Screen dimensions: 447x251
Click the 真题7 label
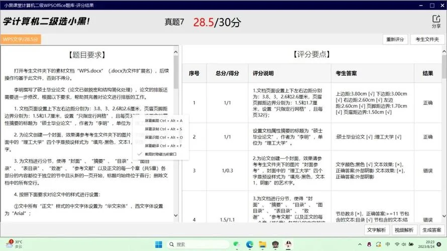point(174,22)
